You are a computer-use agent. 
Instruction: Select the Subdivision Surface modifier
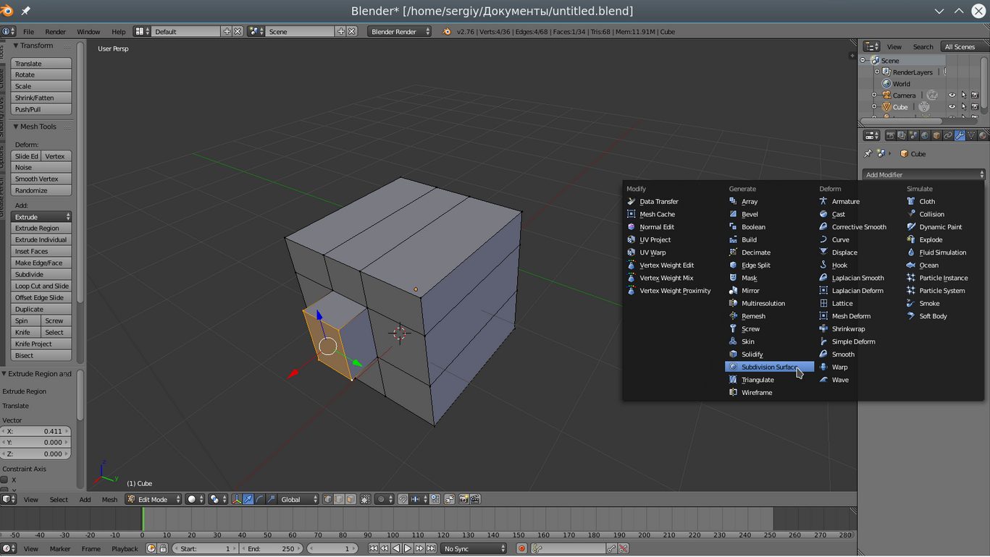768,367
